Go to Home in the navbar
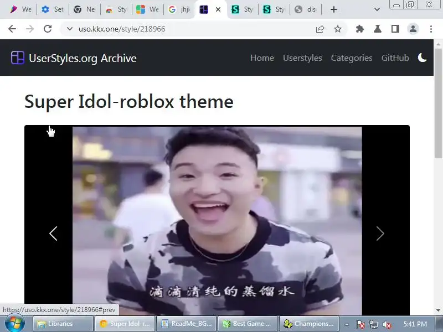Viewport: 443px width, 332px height. (262, 58)
